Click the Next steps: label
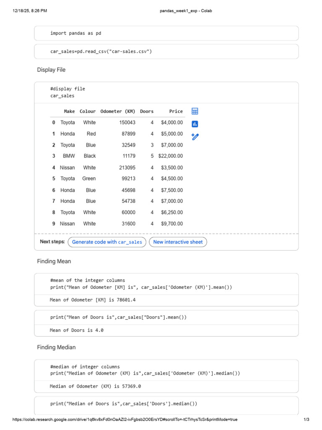Viewport: 322px width, 430px height. (52, 241)
